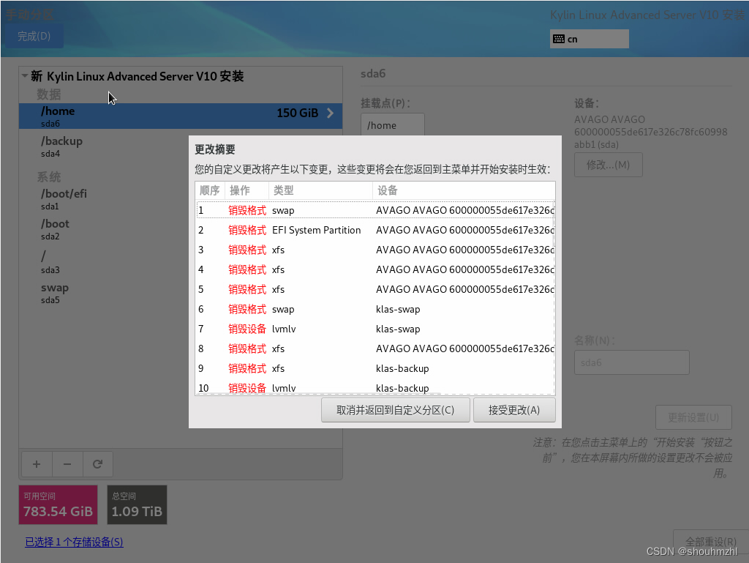Click the 更新设置(U) update settings button
Screen dimensions: 749x563
693,417
